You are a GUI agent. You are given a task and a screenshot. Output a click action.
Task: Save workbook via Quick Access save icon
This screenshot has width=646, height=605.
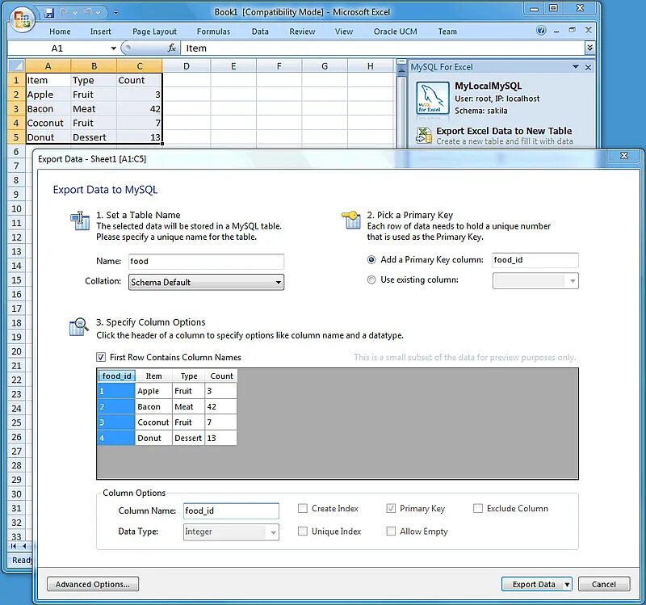(49, 13)
